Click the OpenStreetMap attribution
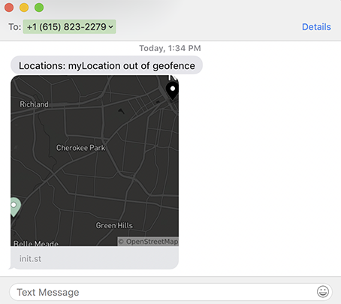 point(148,242)
